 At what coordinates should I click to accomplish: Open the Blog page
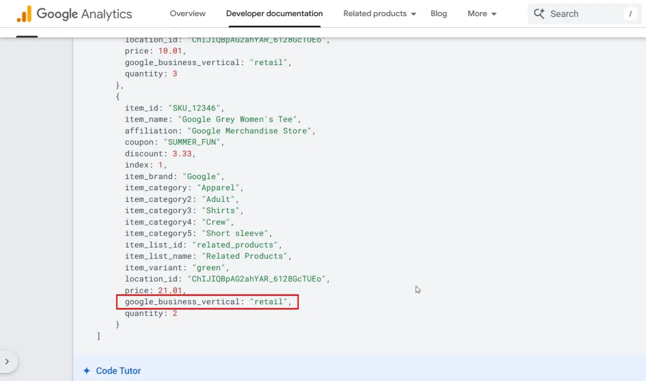click(x=439, y=14)
